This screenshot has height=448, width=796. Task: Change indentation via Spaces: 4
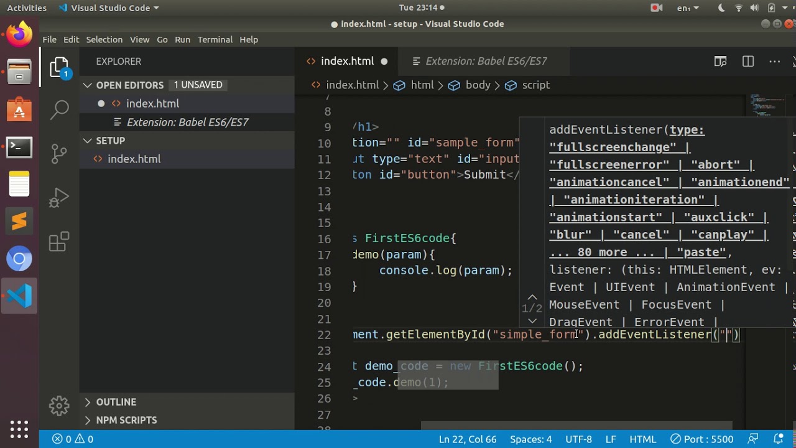(x=530, y=439)
